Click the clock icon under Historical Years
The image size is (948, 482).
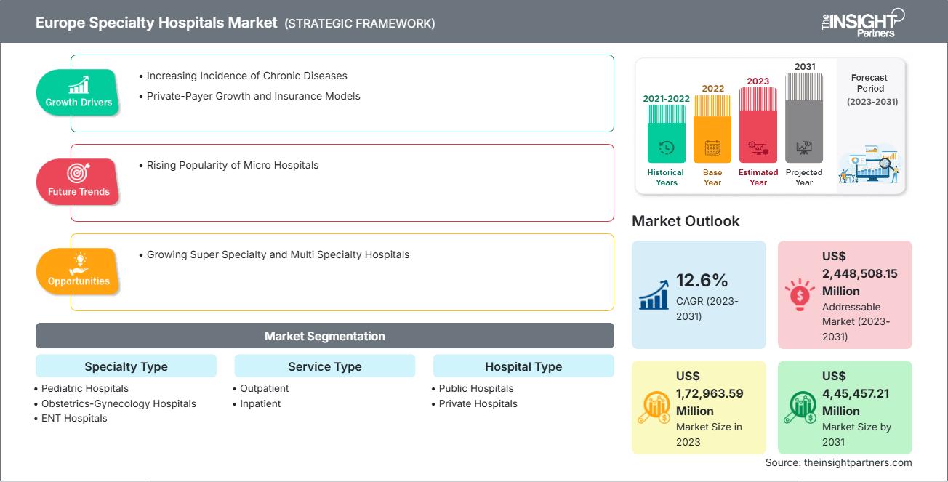[665, 149]
